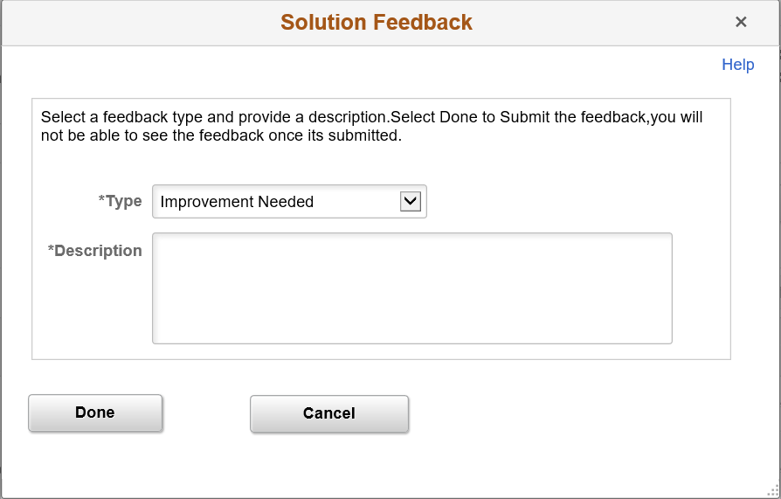Screen dimensions: 781x499
Task: Submit feedback by clicking Done
Action: point(95,412)
